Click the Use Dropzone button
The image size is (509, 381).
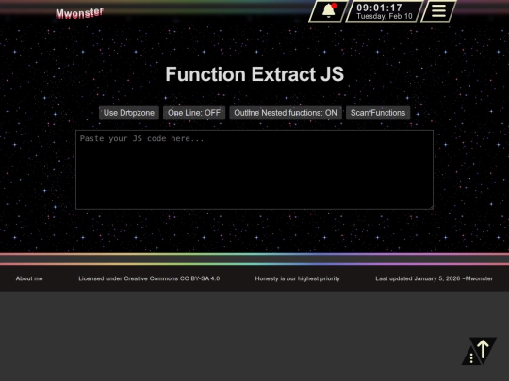[129, 113]
